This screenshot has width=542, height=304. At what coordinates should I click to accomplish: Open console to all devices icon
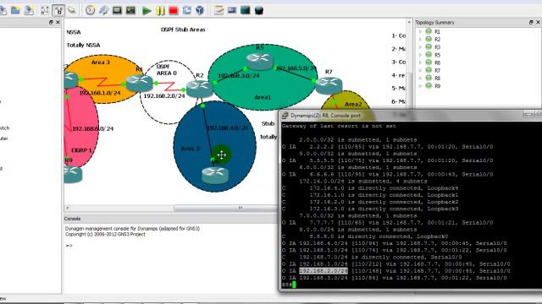click(x=117, y=10)
